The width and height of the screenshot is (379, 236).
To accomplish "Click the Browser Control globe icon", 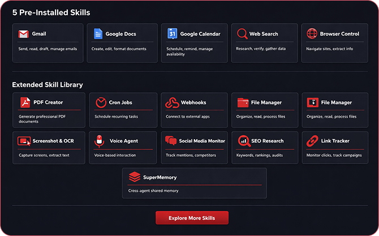I will click(312, 34).
